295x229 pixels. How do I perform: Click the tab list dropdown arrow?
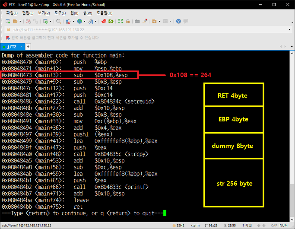point(292,47)
